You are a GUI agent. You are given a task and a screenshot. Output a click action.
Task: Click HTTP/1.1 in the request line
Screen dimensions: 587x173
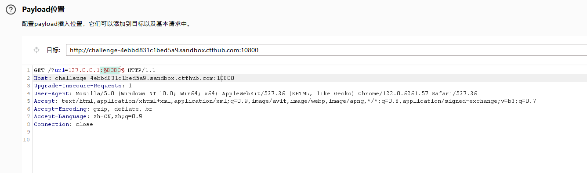pyautogui.click(x=141, y=70)
